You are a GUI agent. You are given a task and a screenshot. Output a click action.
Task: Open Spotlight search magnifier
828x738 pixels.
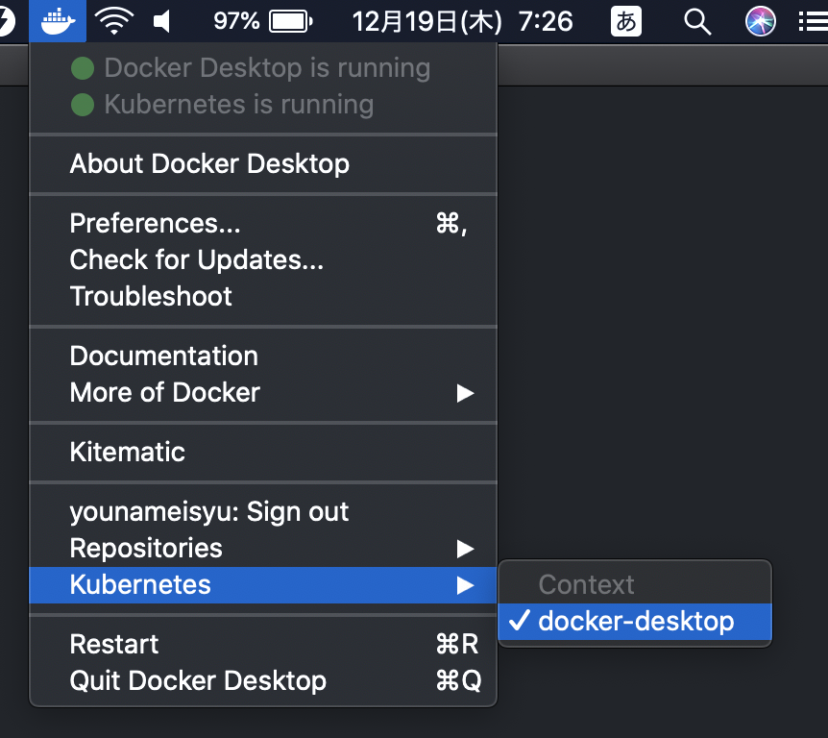tap(697, 22)
